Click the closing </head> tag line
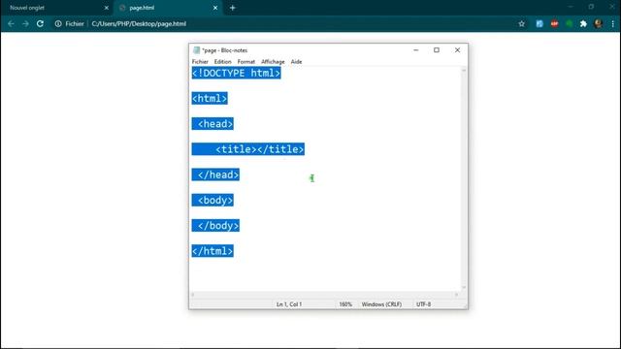 [215, 174]
